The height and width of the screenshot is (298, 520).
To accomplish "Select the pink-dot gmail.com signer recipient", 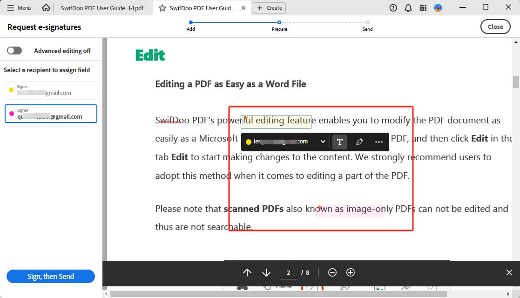I will tap(51, 114).
